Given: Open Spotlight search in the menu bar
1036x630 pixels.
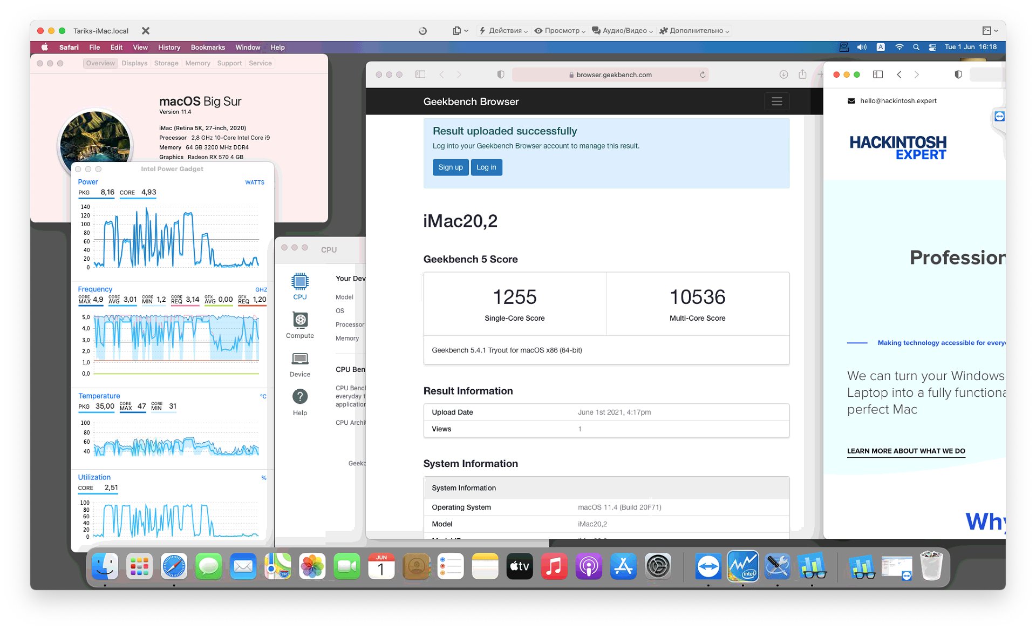Looking at the screenshot, I should point(916,48).
